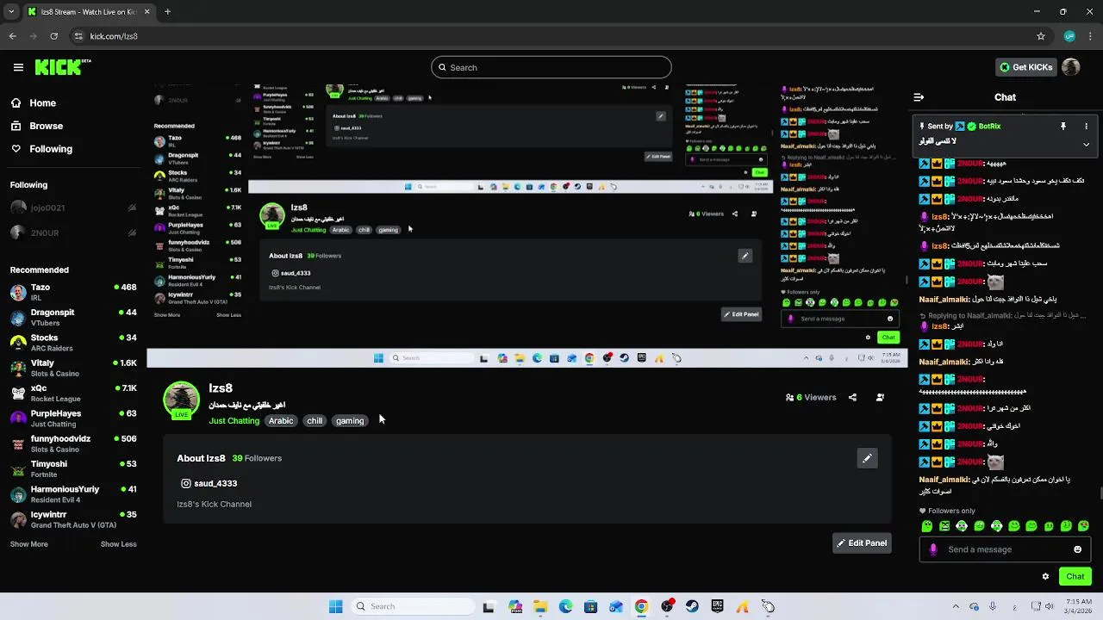Click the Edit Panel button
The height and width of the screenshot is (620, 1103).
click(x=862, y=543)
